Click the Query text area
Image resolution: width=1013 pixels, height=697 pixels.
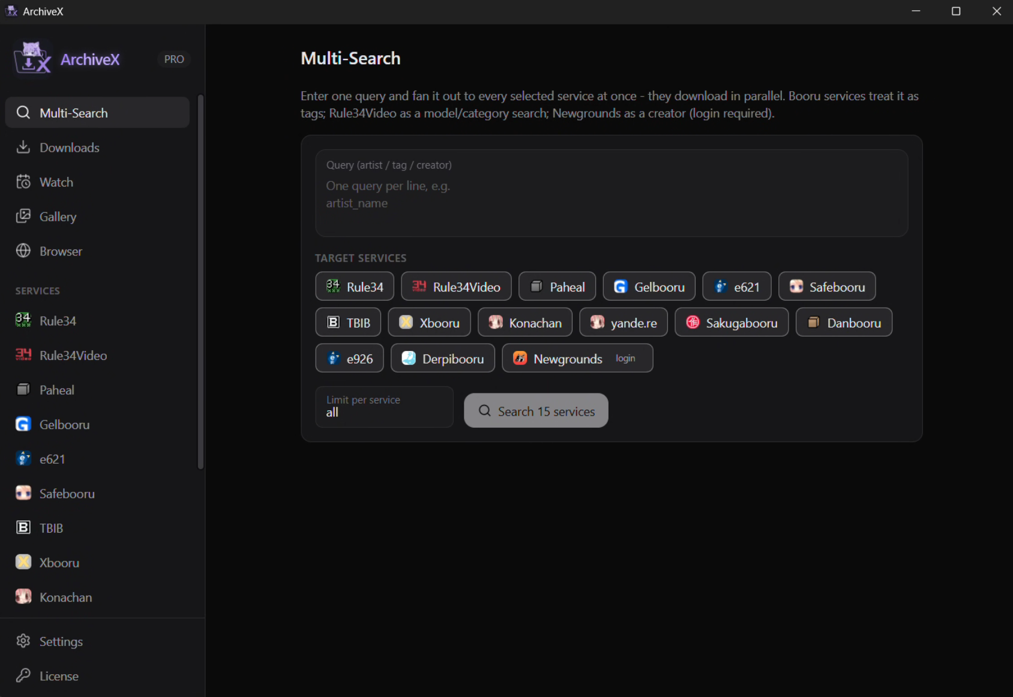[x=612, y=193]
